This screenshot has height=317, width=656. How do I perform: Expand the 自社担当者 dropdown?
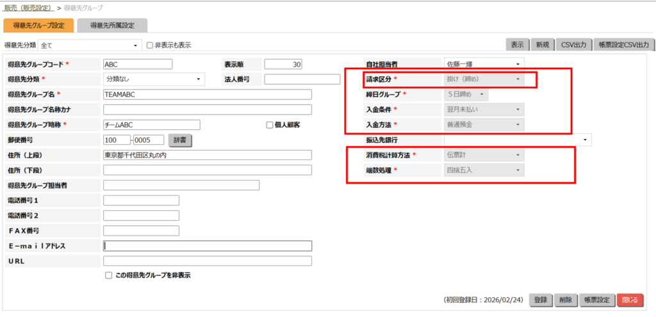484,64
